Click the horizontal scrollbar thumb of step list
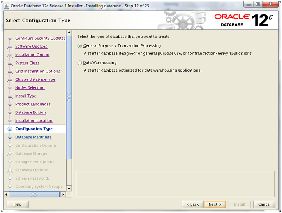This screenshot has width=282, height=213. (34, 194)
